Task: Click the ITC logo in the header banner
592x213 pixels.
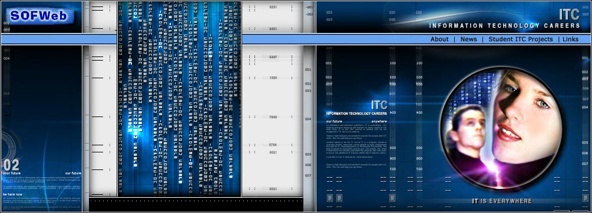Action: [569, 14]
